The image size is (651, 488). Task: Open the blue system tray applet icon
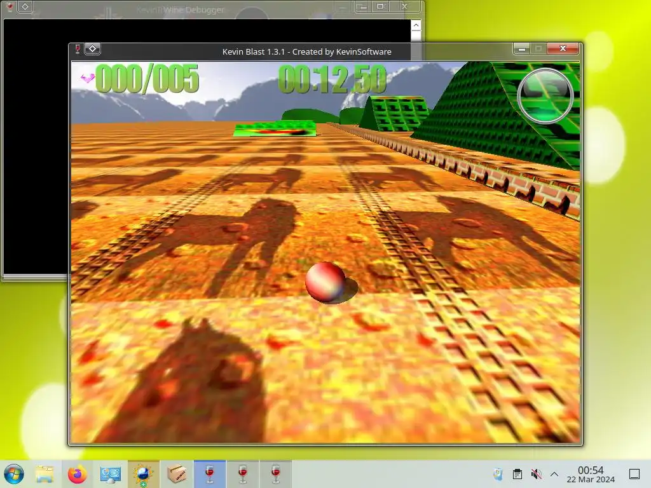click(x=498, y=474)
